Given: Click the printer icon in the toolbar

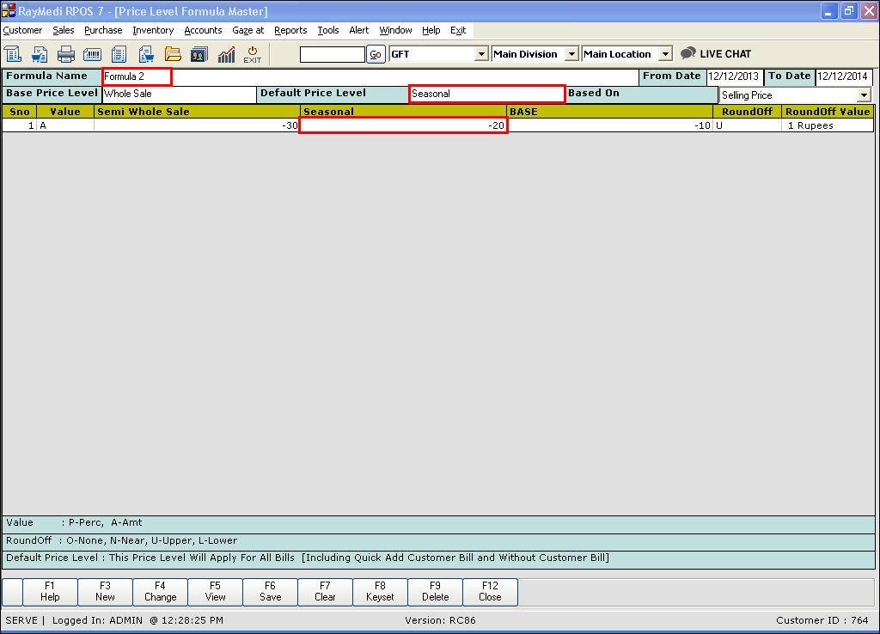Looking at the screenshot, I should tap(66, 54).
